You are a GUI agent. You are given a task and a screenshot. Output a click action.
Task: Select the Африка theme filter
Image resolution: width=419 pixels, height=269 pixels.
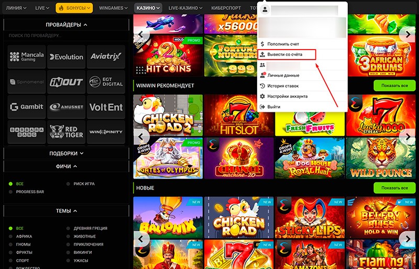click(x=20, y=236)
